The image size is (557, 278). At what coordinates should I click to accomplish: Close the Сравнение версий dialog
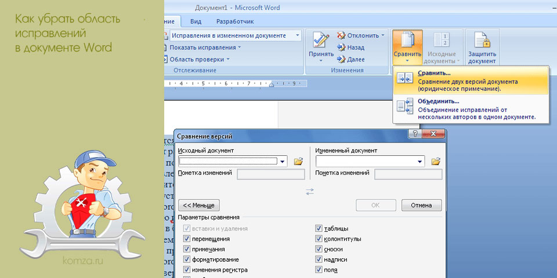click(433, 134)
